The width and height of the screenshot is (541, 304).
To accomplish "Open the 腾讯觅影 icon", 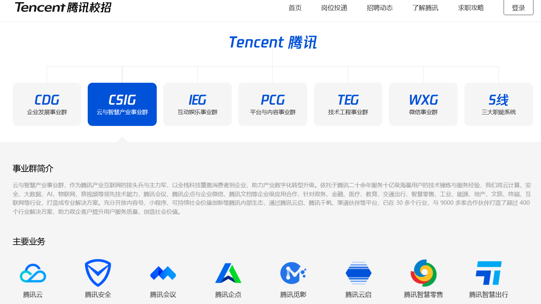I will click(293, 273).
